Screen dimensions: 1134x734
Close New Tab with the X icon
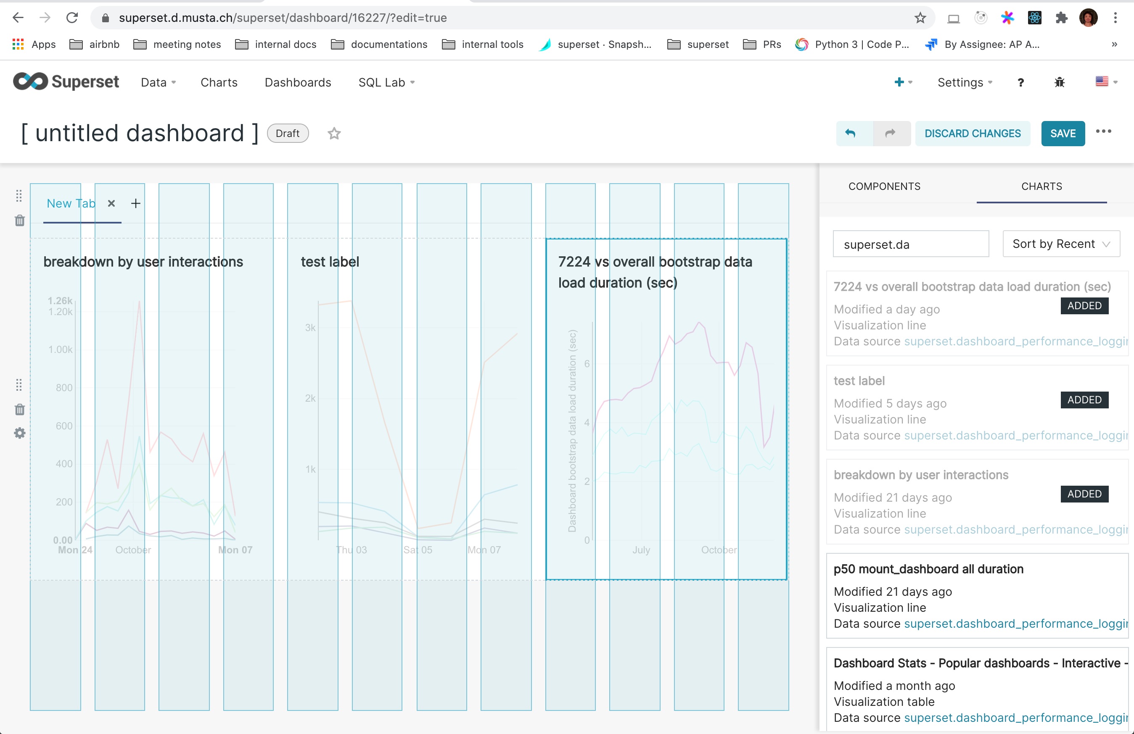[111, 204]
